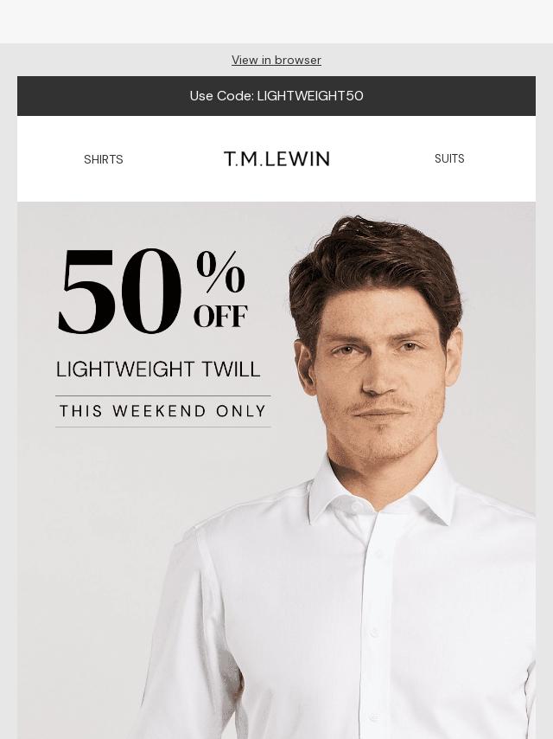This screenshot has height=739, width=553.
Task: Open the View in browser link
Action: point(276,60)
